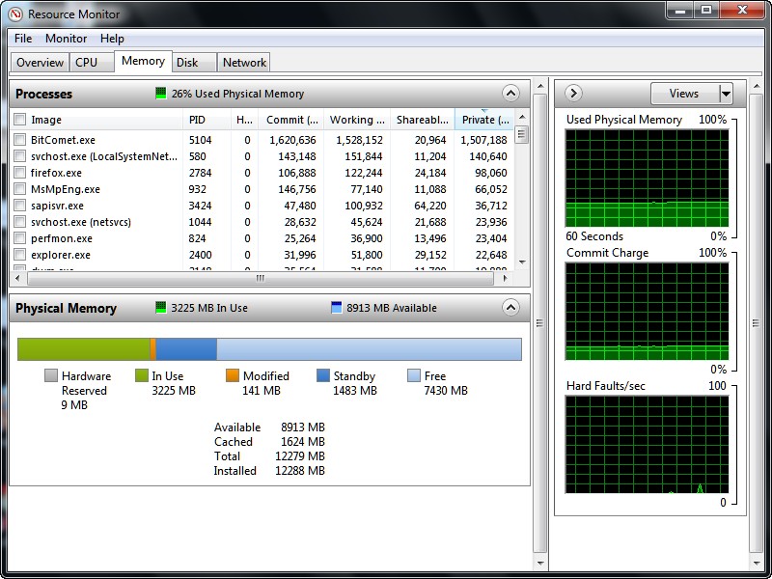Enable the sapisvr.exe checkbox
Image resolution: width=772 pixels, height=579 pixels.
pyautogui.click(x=20, y=206)
